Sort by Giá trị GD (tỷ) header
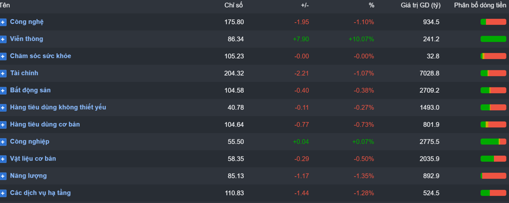509x203 pixels. [421, 5]
